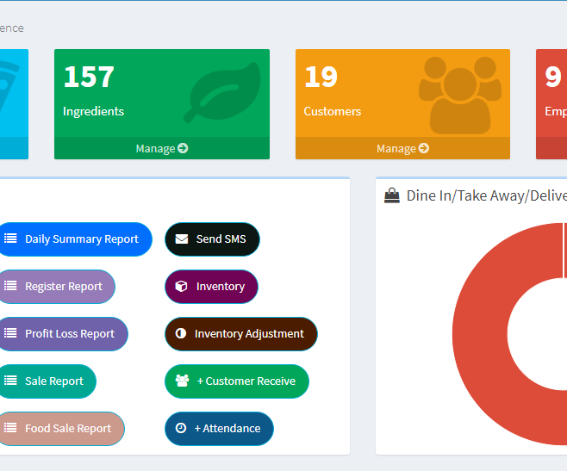This screenshot has width=567, height=471.
Task: Open the Inventory Adjustment page
Action: pyautogui.click(x=248, y=334)
